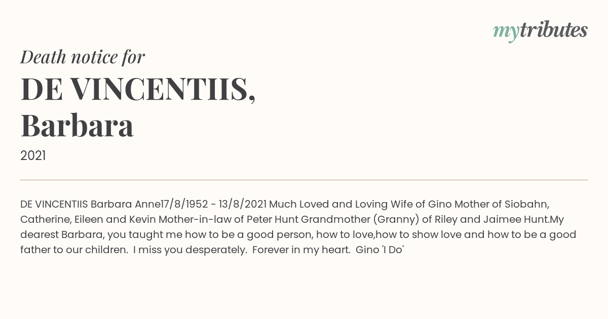Click 'father to our children' text
This screenshot has height=319, width=608.
[73, 250]
